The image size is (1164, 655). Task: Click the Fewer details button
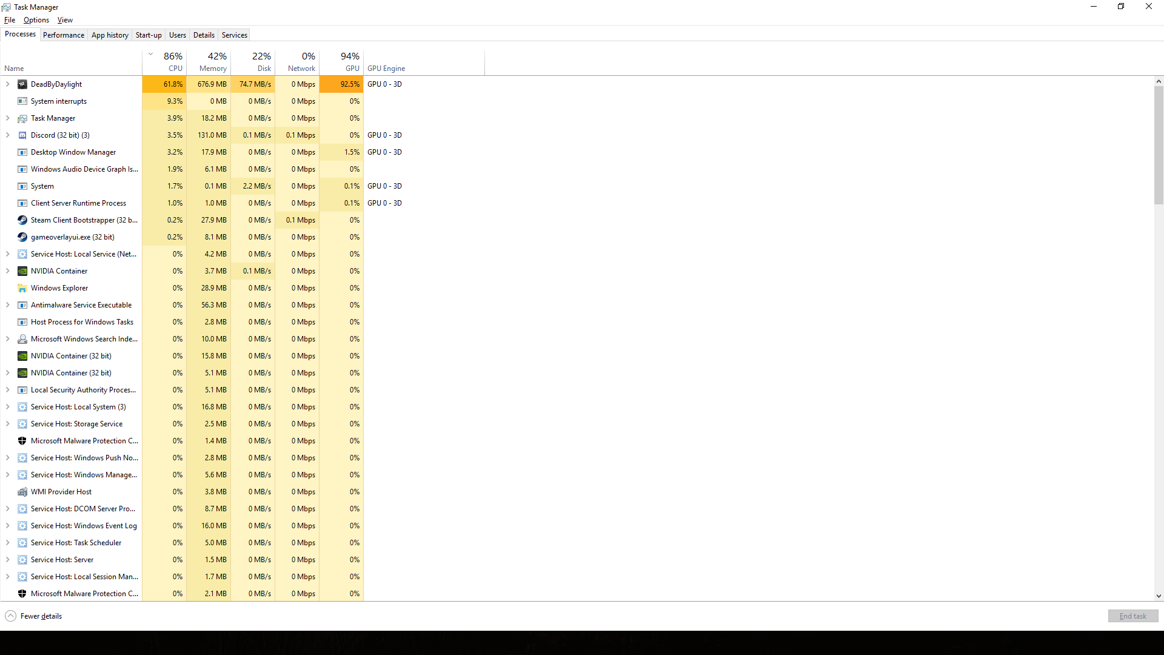click(x=35, y=616)
